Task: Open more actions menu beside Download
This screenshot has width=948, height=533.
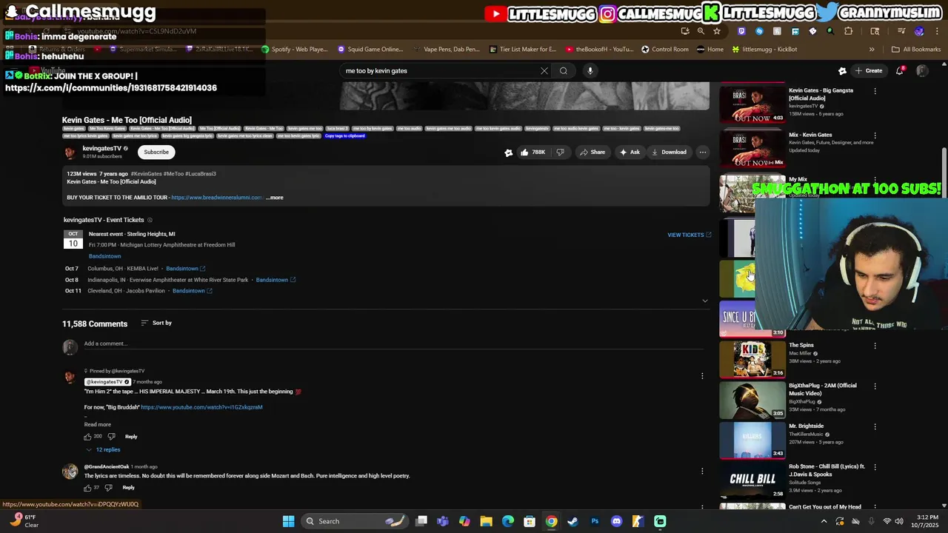Action: coord(703,152)
